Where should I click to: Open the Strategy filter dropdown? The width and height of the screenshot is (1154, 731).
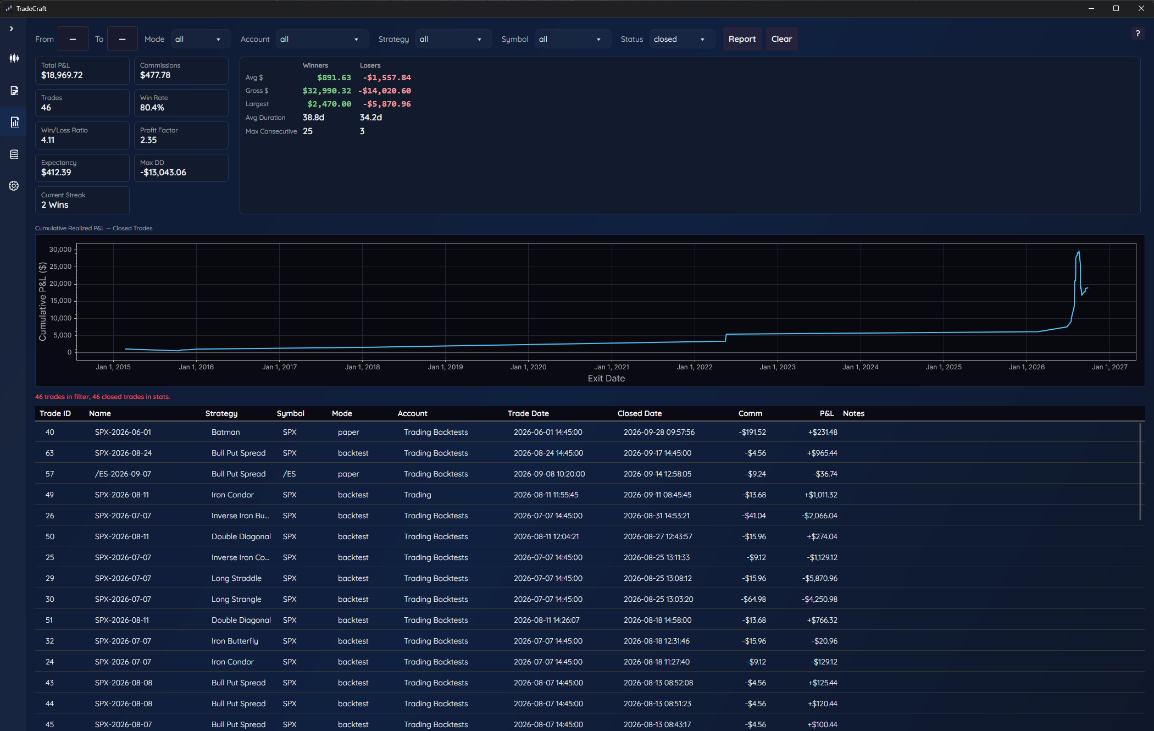[453, 39]
